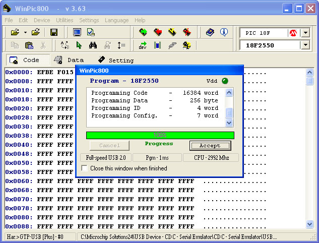
Task: Switch to the Data tab
Action: 69,60
